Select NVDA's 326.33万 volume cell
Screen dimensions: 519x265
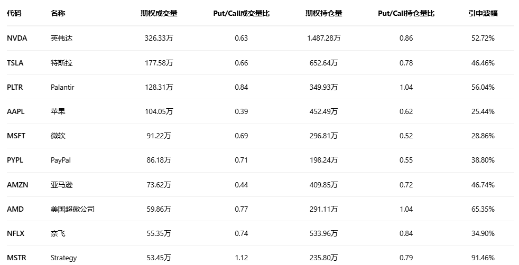click(x=159, y=38)
